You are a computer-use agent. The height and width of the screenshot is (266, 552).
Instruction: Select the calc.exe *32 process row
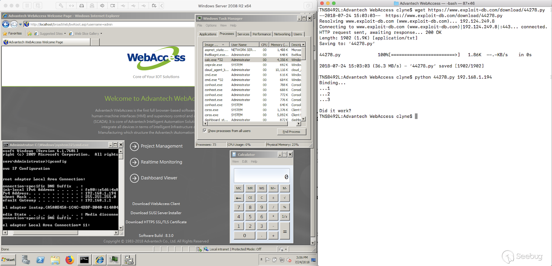(253, 60)
